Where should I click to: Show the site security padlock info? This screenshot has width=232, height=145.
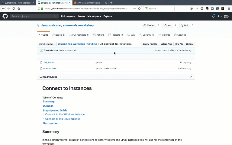tap(42, 8)
